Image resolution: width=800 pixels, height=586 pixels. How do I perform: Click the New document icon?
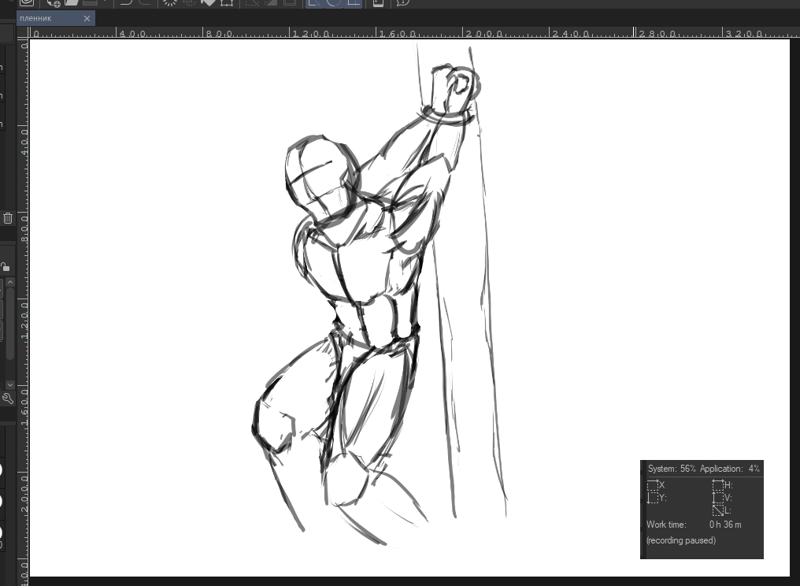54,2
